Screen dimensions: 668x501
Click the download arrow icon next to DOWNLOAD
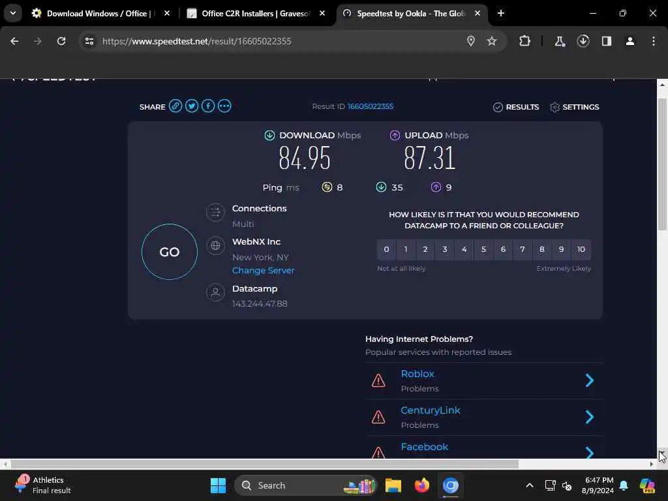pyautogui.click(x=269, y=136)
